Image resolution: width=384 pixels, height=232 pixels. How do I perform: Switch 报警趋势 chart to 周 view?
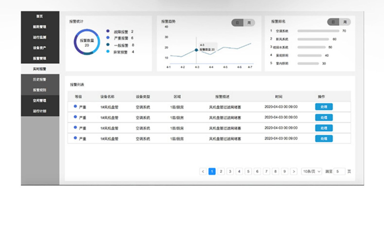tap(249, 22)
